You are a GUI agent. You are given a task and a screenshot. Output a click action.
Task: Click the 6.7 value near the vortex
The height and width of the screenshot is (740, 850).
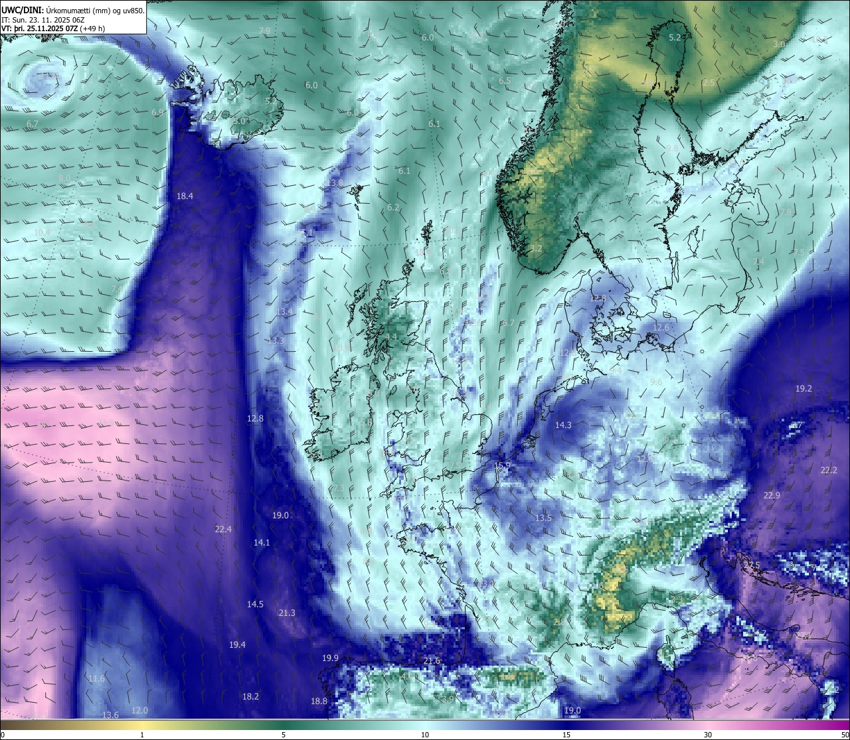[x=32, y=124]
